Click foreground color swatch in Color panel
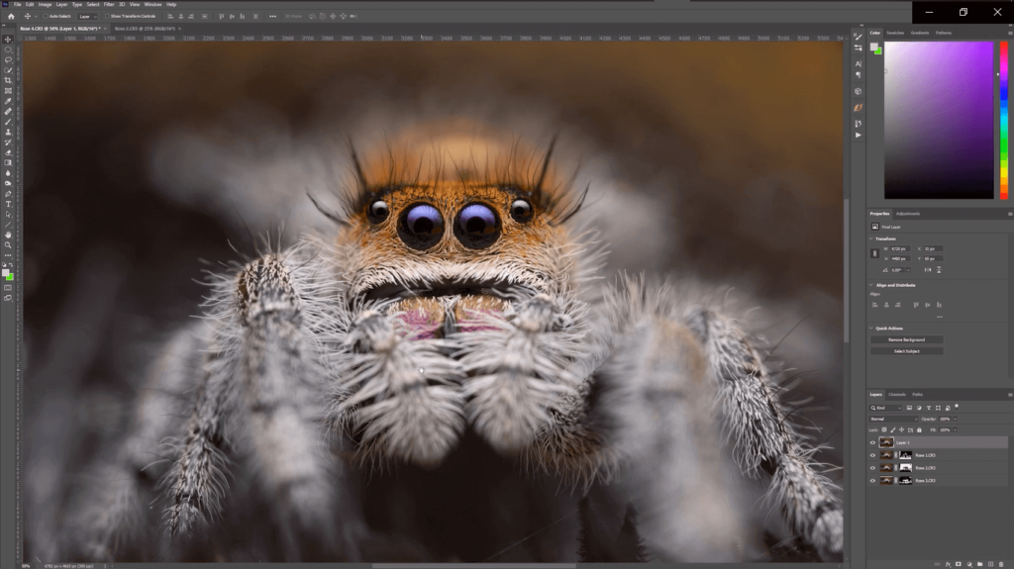The image size is (1014, 569). click(x=874, y=47)
